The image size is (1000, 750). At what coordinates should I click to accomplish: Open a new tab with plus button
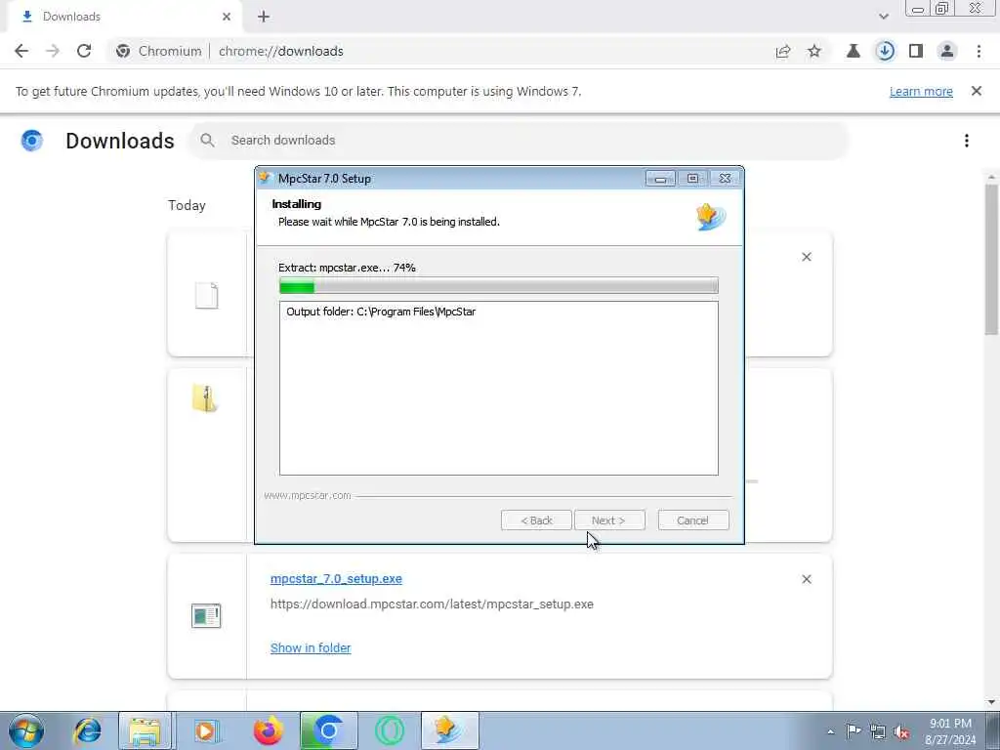tap(264, 17)
